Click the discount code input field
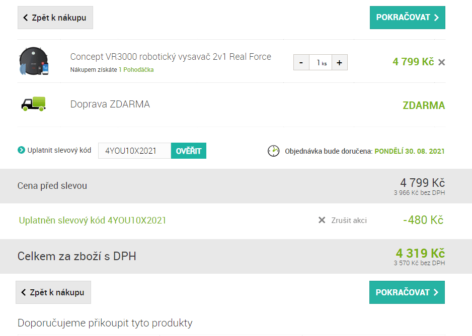This screenshot has height=336, width=472. tap(134, 151)
